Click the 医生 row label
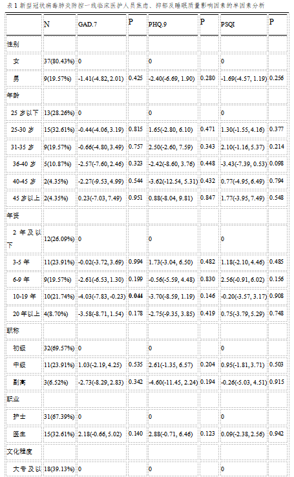 (19, 434)
